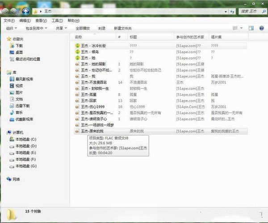Open the 帮助(H) menu
This screenshot has height=223, width=268.
tap(74, 21)
